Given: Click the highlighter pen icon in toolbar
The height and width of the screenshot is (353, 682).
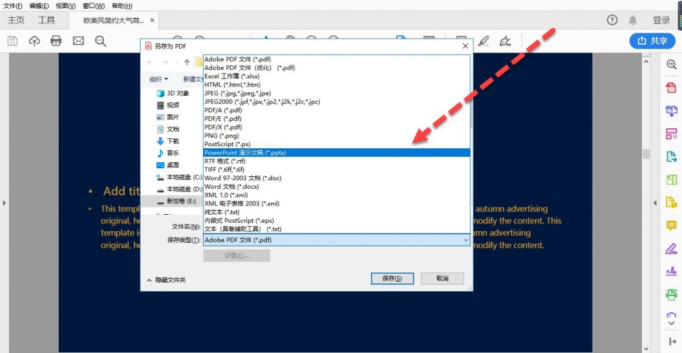Looking at the screenshot, I should tap(484, 41).
